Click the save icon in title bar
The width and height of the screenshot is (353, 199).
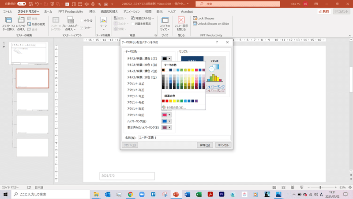point(30,4)
